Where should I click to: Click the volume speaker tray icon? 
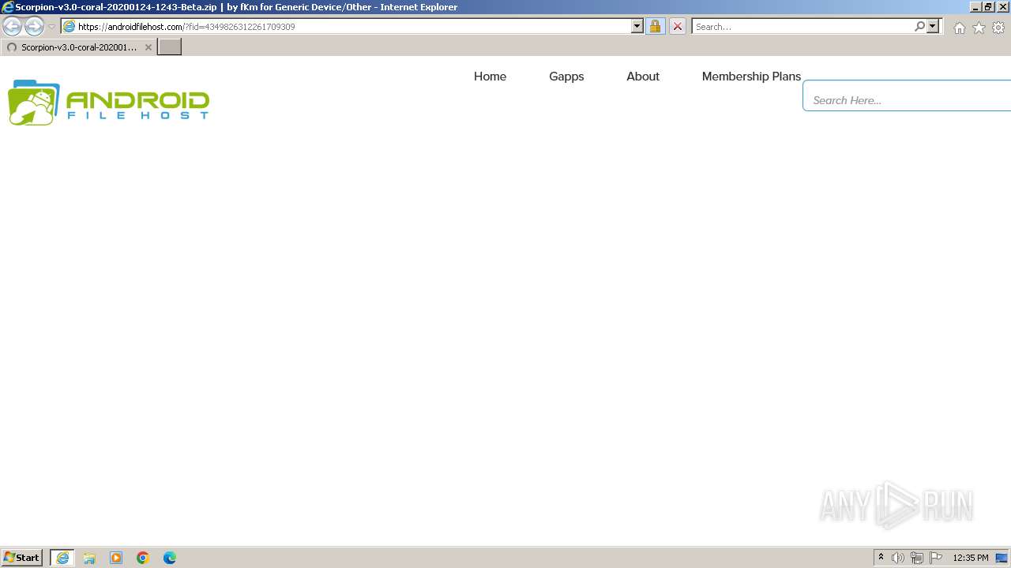(898, 558)
